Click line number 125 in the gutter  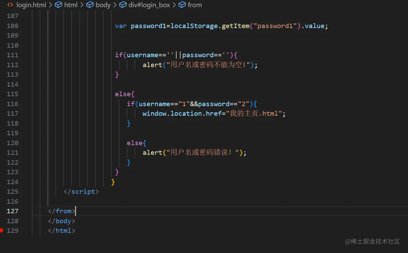(12, 192)
